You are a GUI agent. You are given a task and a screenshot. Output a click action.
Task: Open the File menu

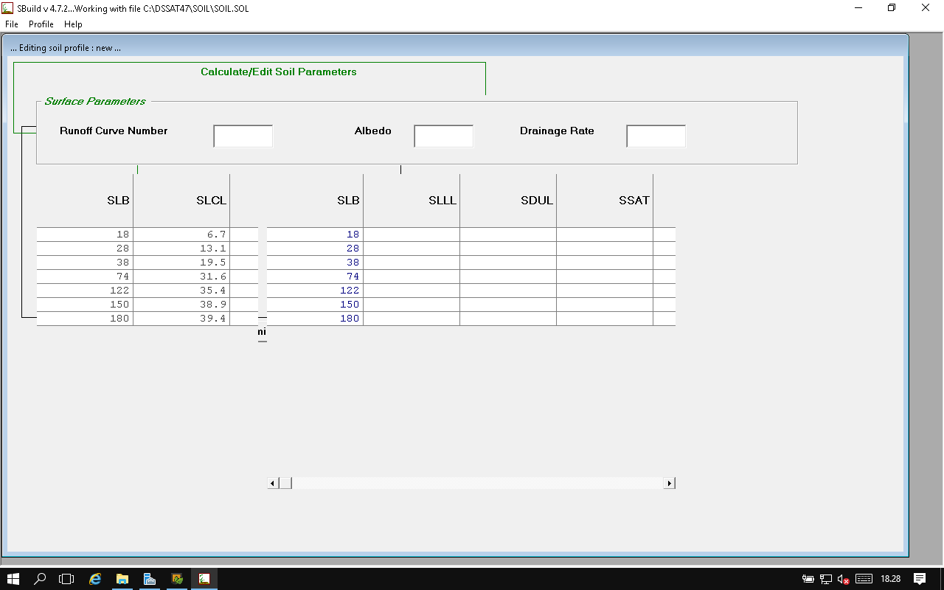[x=11, y=24]
